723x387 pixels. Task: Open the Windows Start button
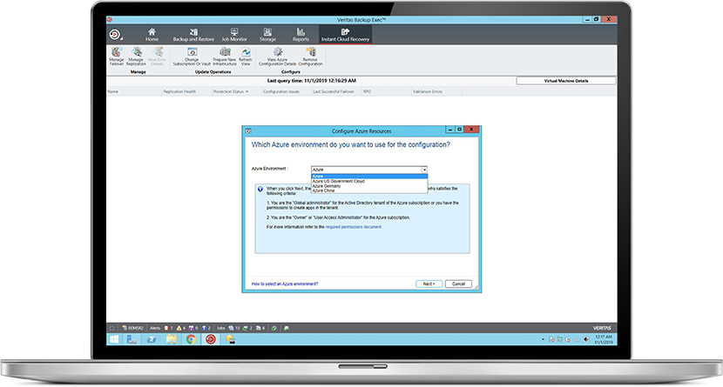coord(114,339)
